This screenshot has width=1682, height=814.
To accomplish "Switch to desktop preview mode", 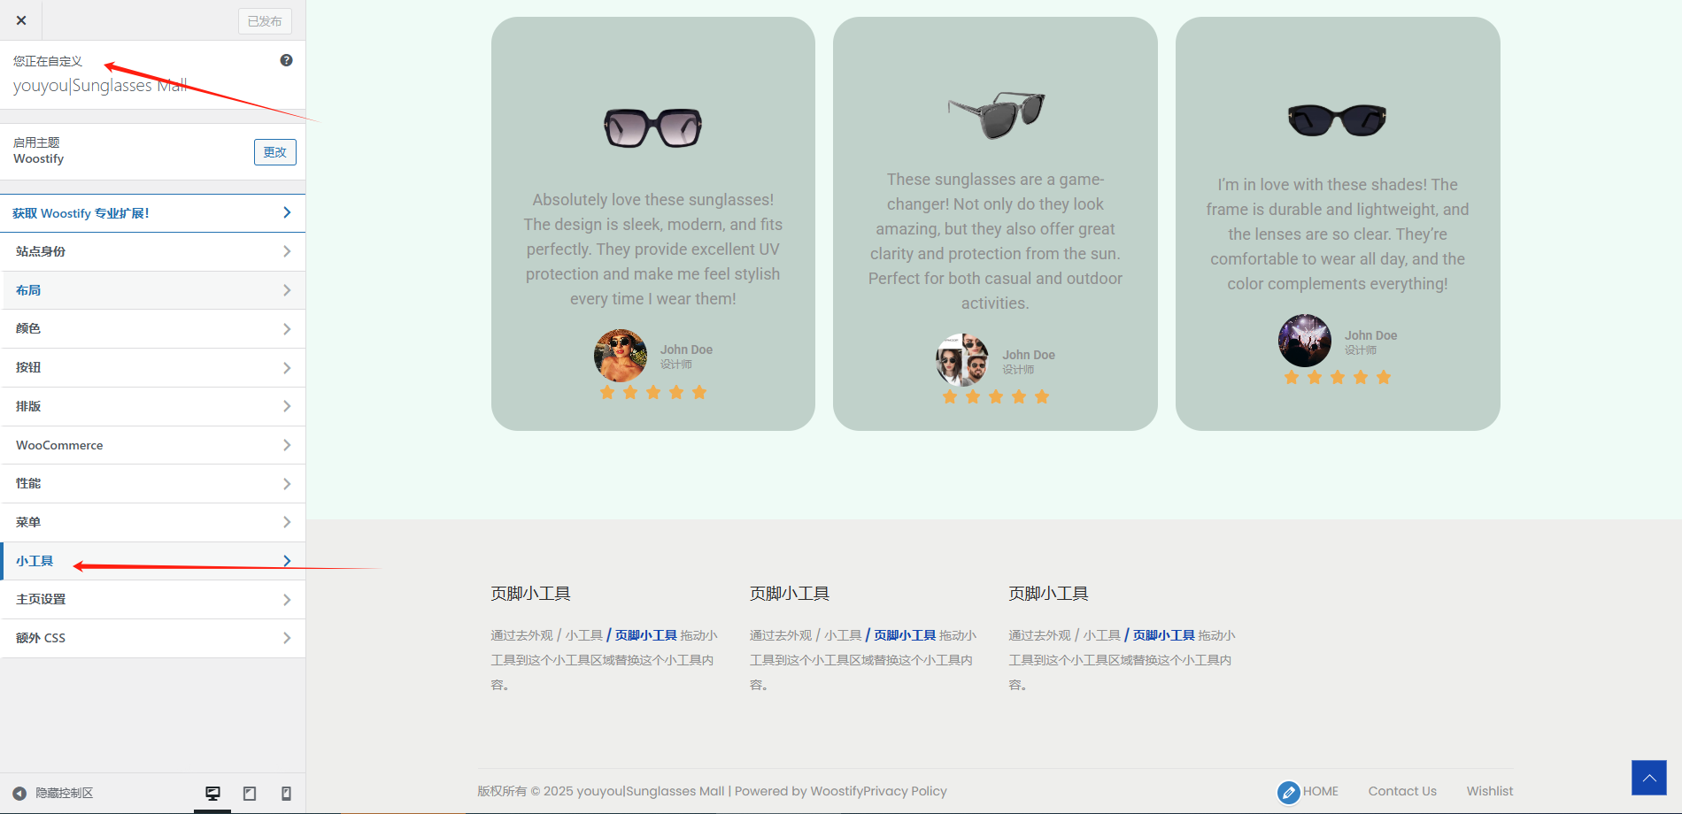I will pos(212,794).
